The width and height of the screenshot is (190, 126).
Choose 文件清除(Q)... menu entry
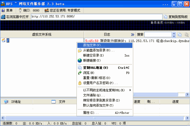tap(105, 95)
